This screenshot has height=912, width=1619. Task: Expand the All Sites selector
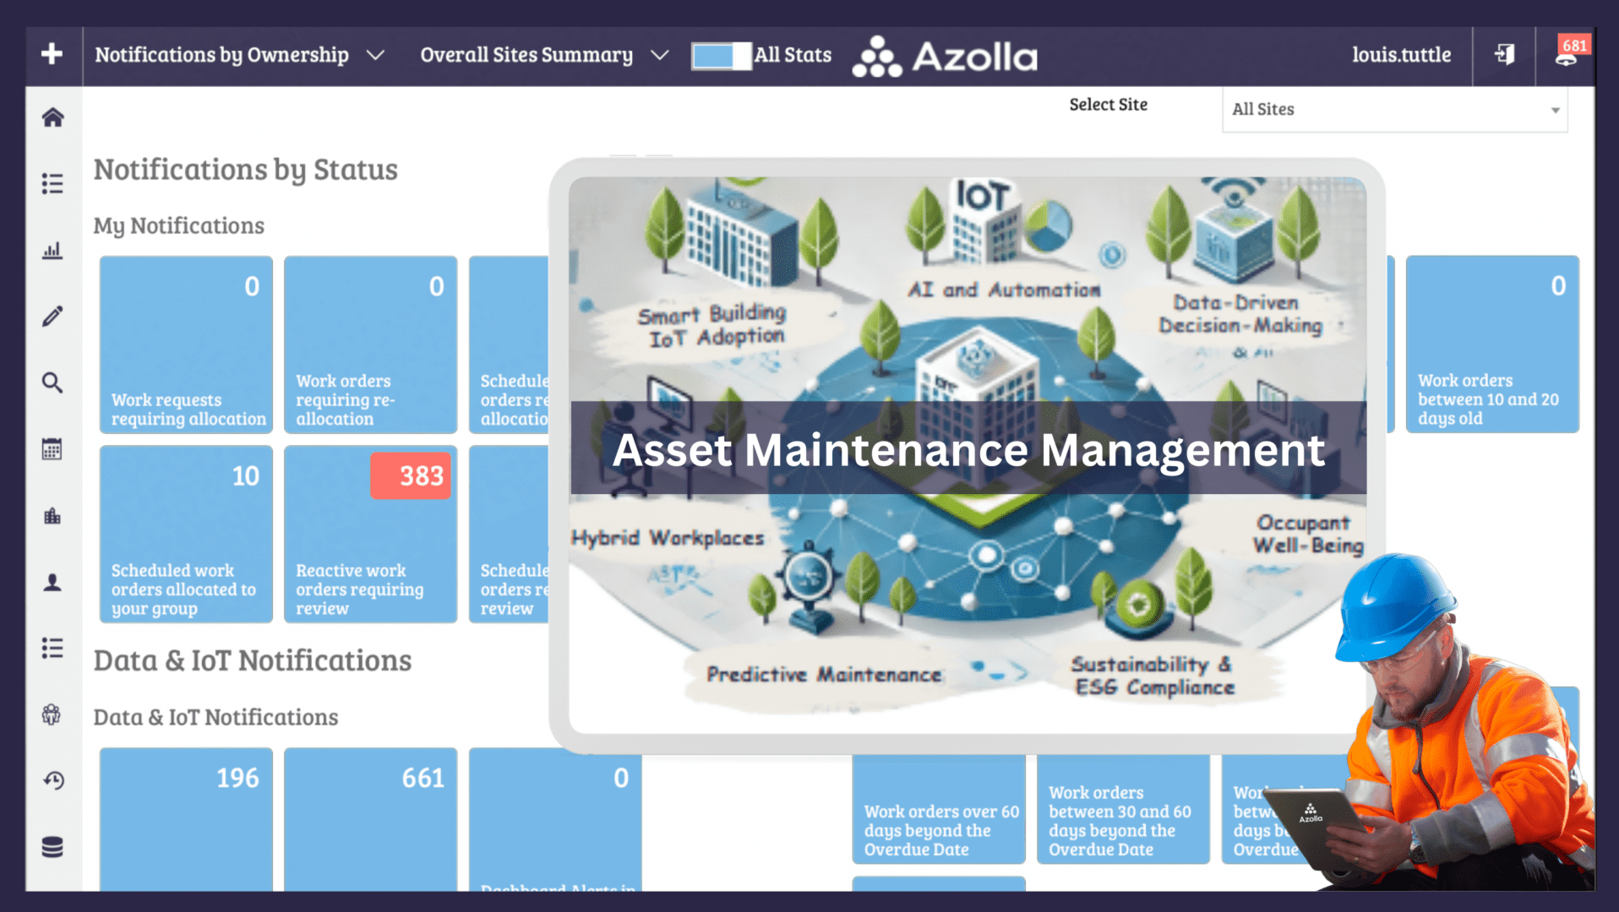click(x=1394, y=109)
